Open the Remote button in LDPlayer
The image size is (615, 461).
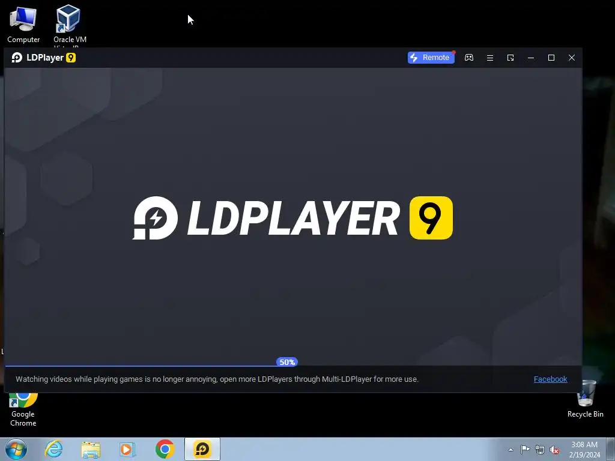pyautogui.click(x=431, y=58)
